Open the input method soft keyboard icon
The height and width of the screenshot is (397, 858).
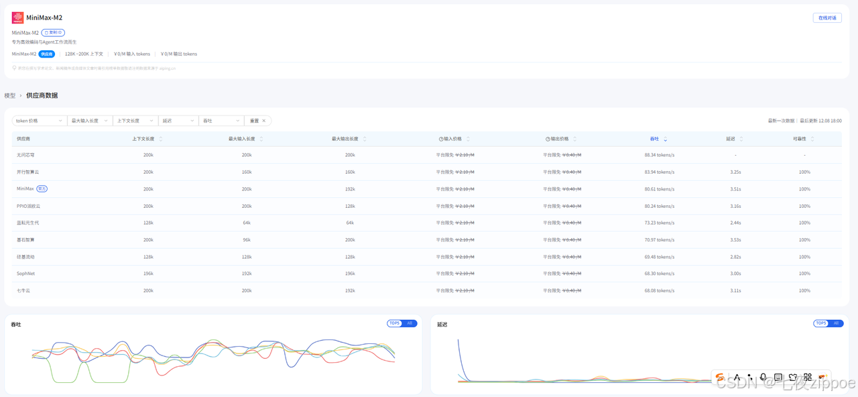pyautogui.click(x=778, y=378)
